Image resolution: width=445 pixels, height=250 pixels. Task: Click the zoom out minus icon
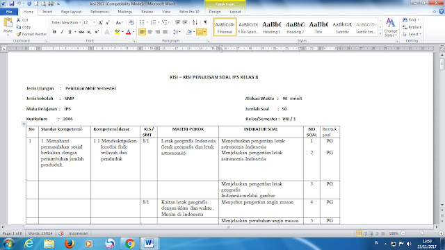point(403,233)
